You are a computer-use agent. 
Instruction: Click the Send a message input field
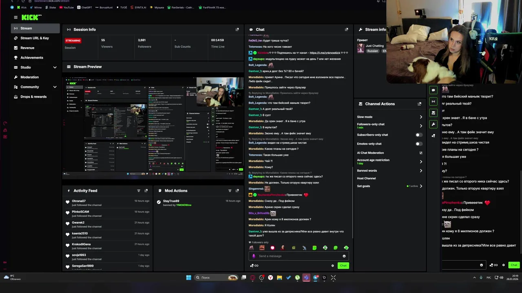pyautogui.click(x=299, y=256)
